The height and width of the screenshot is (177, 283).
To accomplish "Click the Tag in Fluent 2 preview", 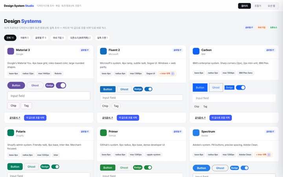I will click(116, 106).
